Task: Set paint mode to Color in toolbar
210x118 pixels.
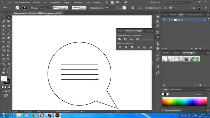Action: (x=3, y=87)
